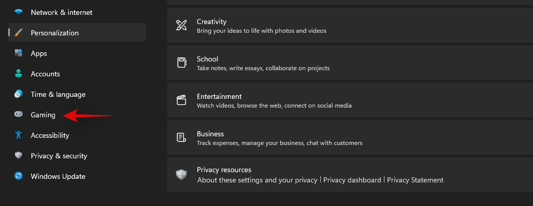Open the Privacy Statement link
This screenshot has width=533, height=206.
click(415, 180)
